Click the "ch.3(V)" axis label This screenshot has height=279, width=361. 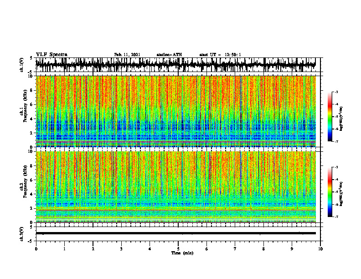pos(22,234)
